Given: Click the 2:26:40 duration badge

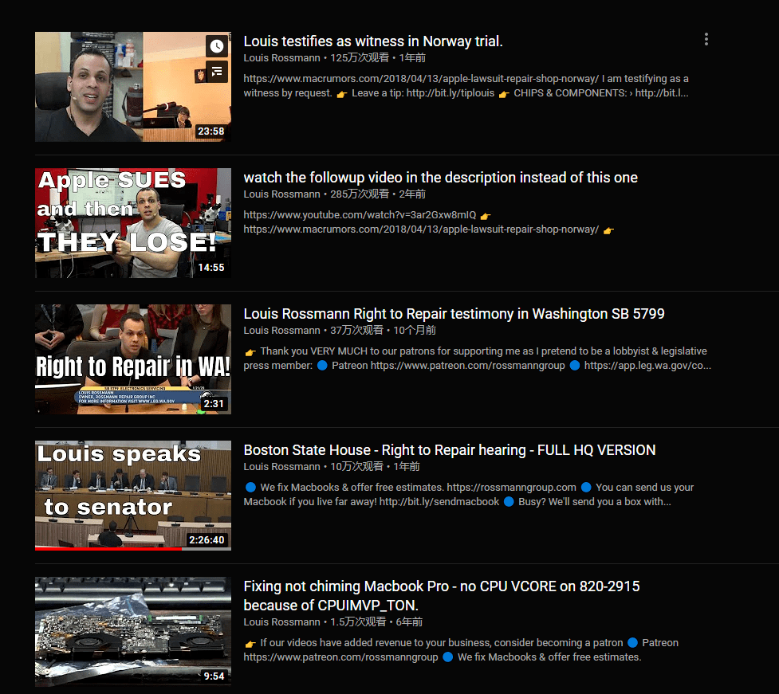Looking at the screenshot, I should tap(207, 540).
